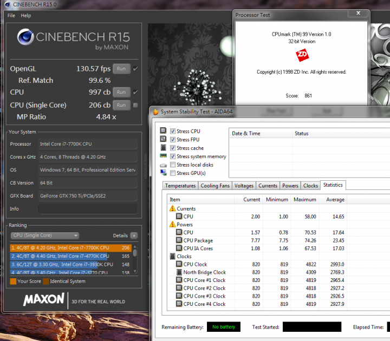Click the warning icon next to Currents
This screenshot has width=390, height=341.
[172, 208]
